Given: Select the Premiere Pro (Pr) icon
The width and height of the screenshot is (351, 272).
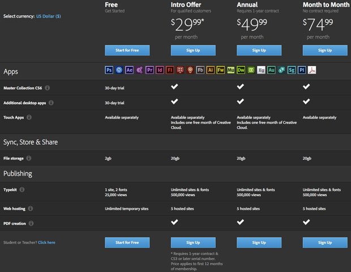Looking at the screenshot, I should pos(149,71).
